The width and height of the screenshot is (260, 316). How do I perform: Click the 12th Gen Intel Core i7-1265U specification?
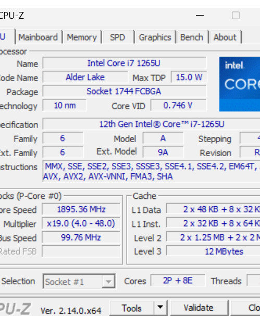point(152,124)
